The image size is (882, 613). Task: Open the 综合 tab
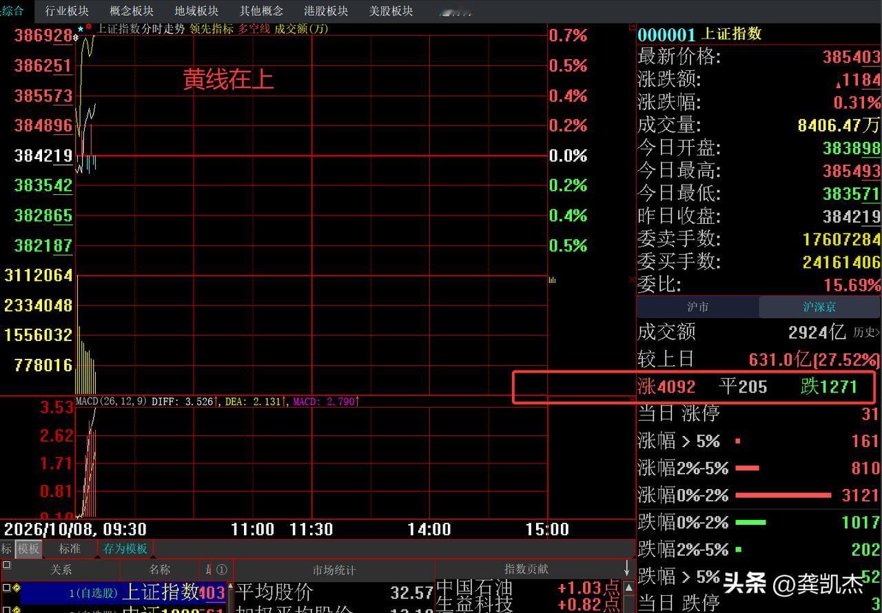(12, 11)
